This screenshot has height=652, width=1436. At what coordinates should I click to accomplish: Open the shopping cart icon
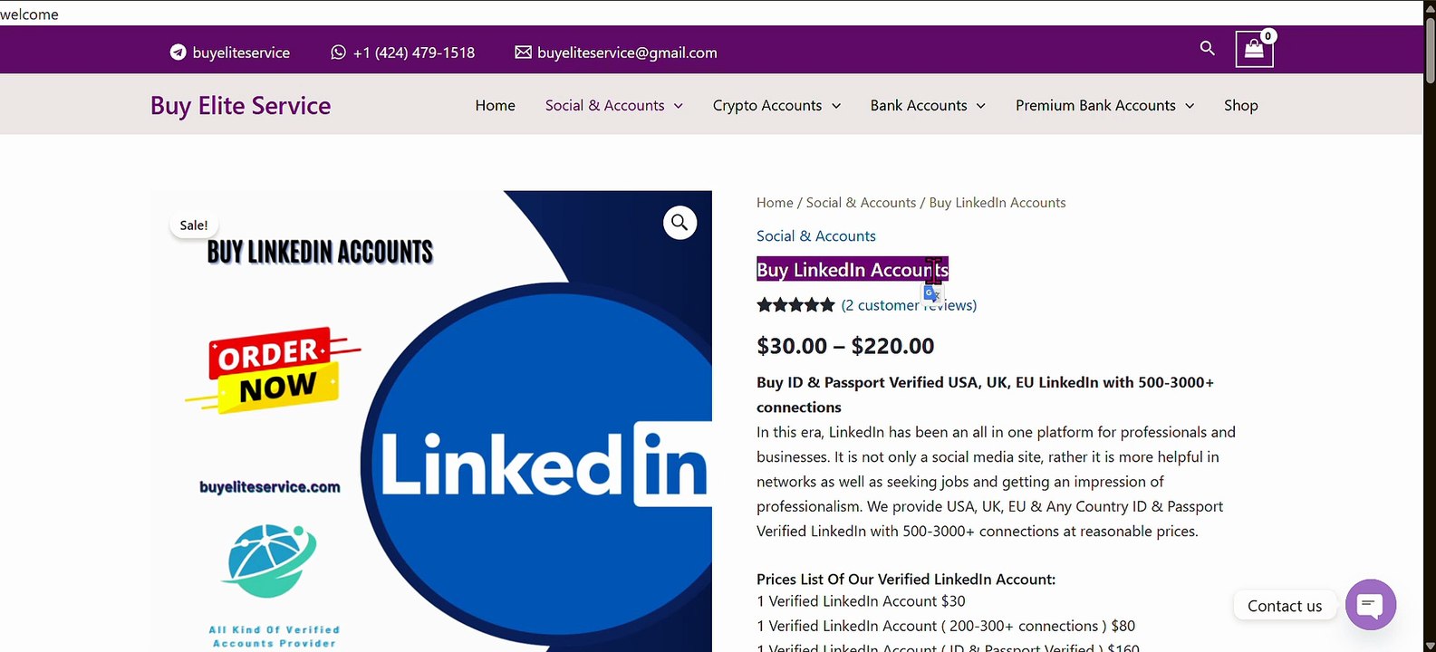pos(1254,50)
